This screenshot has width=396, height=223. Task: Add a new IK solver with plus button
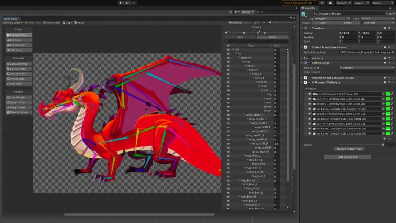point(384,139)
